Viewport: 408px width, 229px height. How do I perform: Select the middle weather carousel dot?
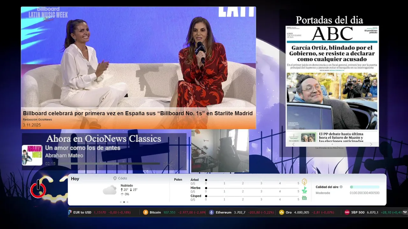tap(124, 202)
